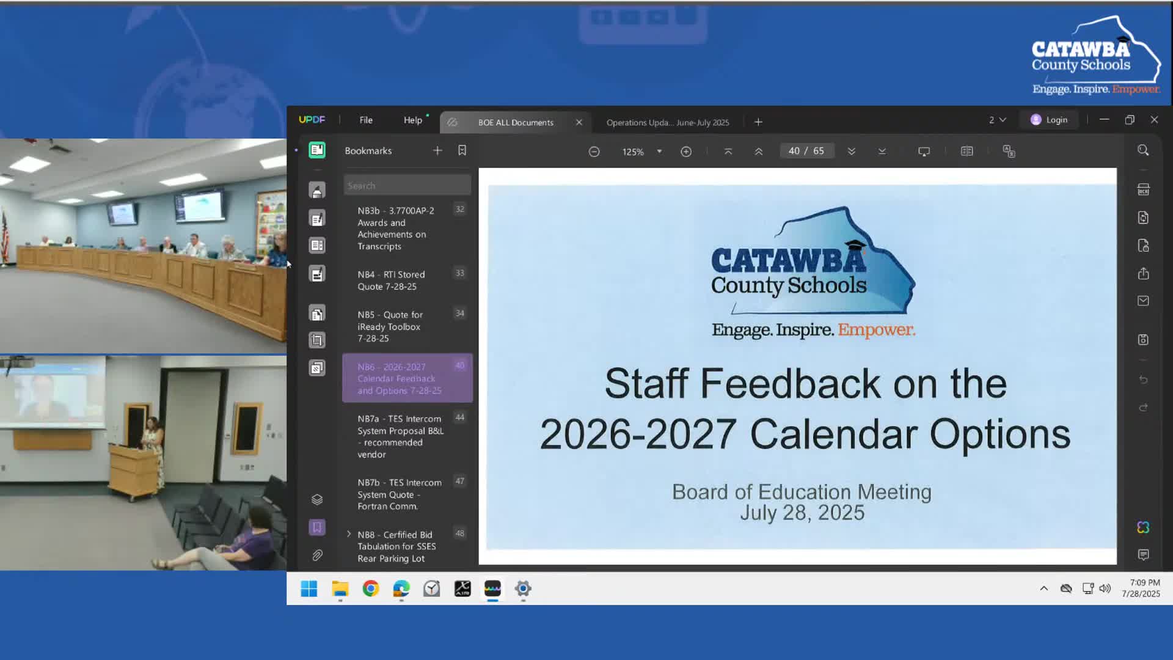Open File Explorer from taskbar
The height and width of the screenshot is (660, 1173).
(x=340, y=589)
